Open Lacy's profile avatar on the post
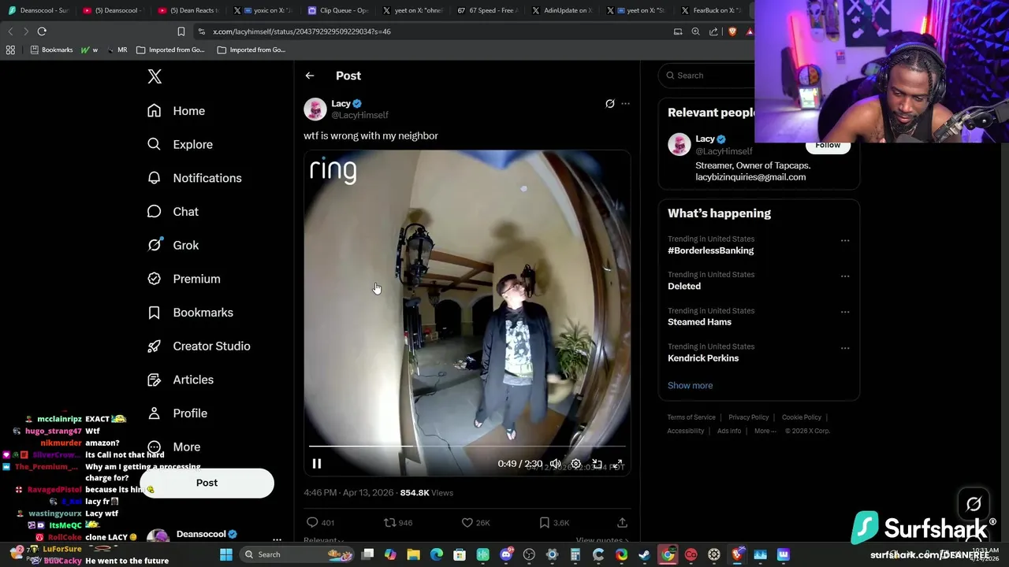The width and height of the screenshot is (1009, 567). coord(315,109)
